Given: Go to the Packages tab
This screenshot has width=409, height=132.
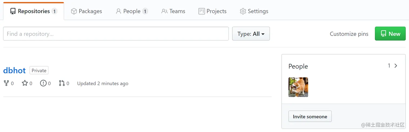Looking at the screenshot, I should pyautogui.click(x=90, y=11).
